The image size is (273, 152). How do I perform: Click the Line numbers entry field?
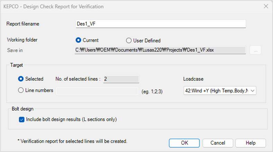[x=98, y=91]
